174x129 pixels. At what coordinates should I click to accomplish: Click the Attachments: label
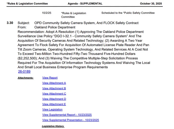[x=26, y=78]
